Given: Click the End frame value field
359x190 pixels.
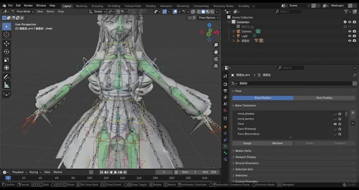Looking at the screenshot, I should (209, 172).
